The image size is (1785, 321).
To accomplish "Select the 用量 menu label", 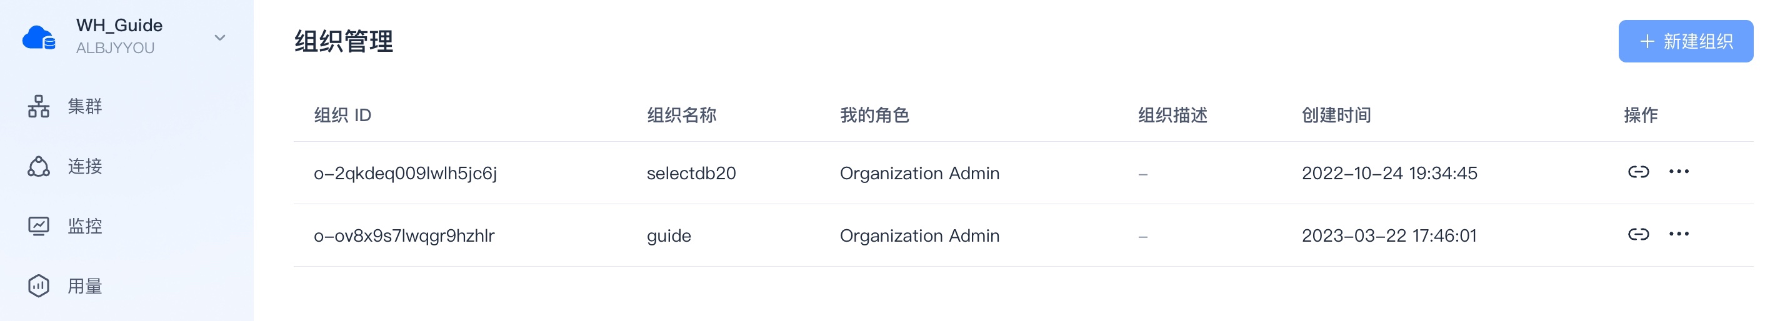I will [x=85, y=286].
